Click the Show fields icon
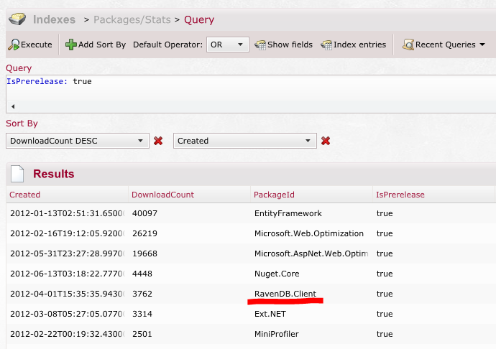The width and height of the screenshot is (496, 349). click(x=260, y=45)
